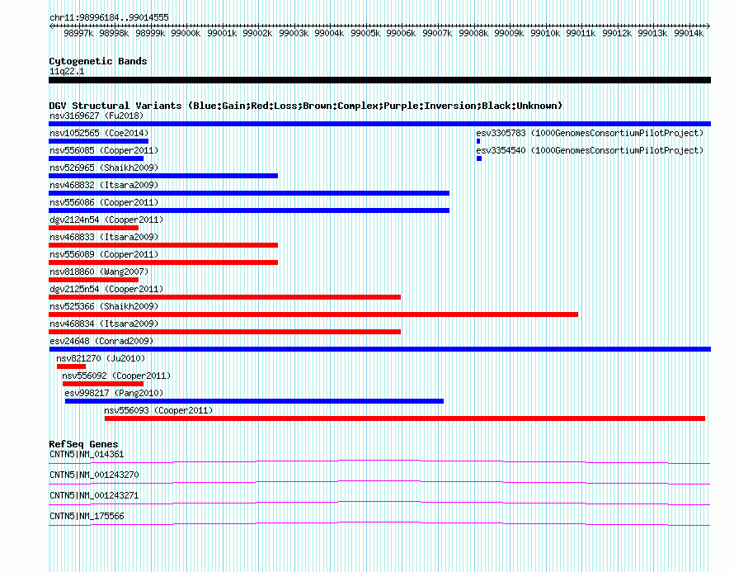Click the dgv2124n54 (Cooper2011) red loss bar
Viewport: 734px width, 572px height.
[x=94, y=228]
